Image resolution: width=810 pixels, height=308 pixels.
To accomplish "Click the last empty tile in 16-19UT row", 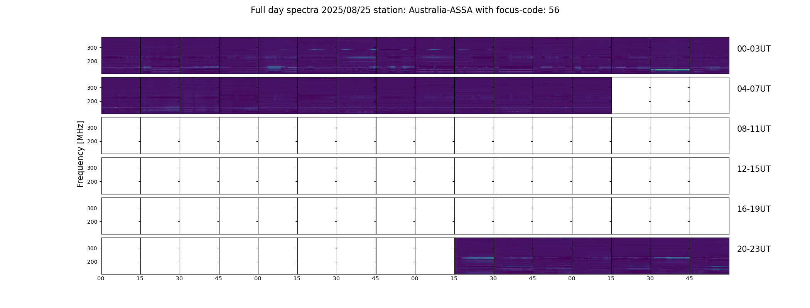I will click(x=709, y=216).
